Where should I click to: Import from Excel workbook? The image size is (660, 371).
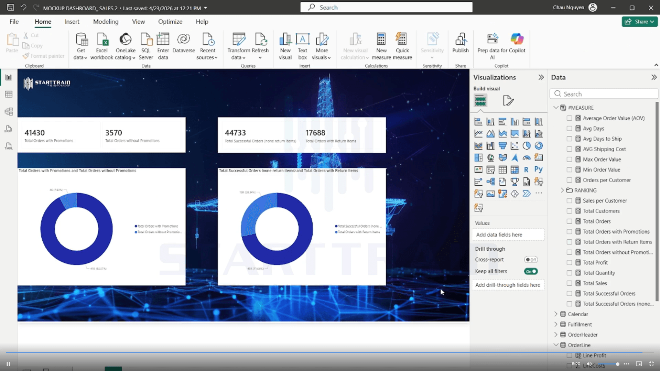point(102,46)
